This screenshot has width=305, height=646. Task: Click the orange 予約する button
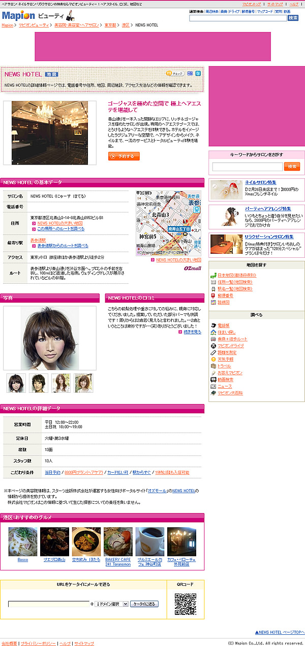pyautogui.click(x=124, y=156)
